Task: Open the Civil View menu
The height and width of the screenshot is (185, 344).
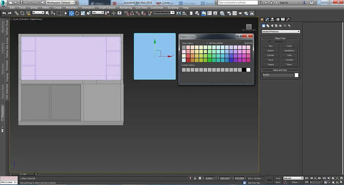Action: pos(141,8)
